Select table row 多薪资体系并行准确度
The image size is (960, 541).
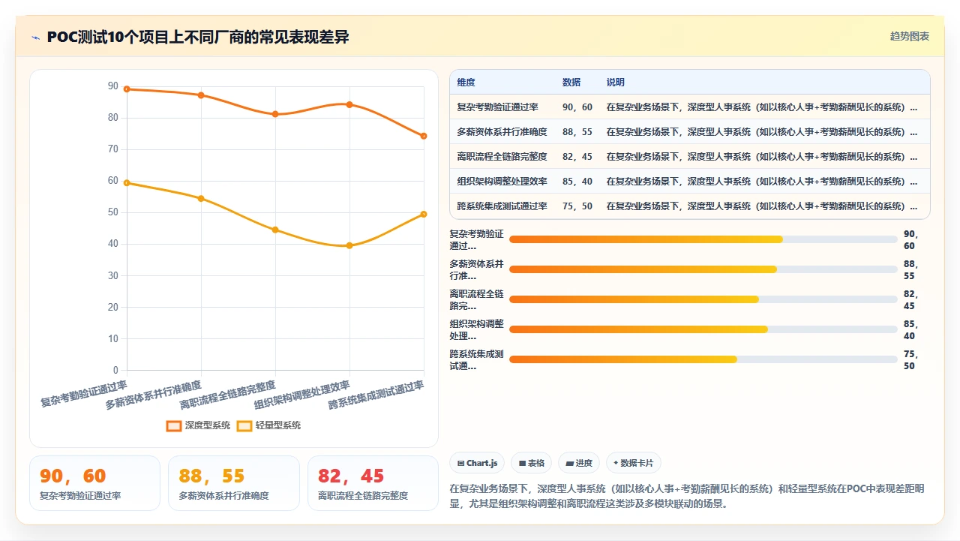point(689,132)
